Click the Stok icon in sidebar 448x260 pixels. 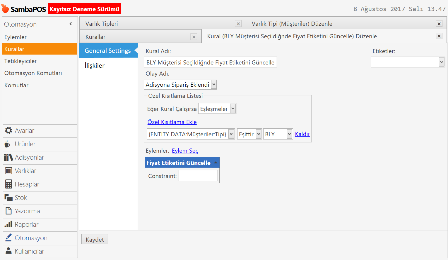click(8, 198)
